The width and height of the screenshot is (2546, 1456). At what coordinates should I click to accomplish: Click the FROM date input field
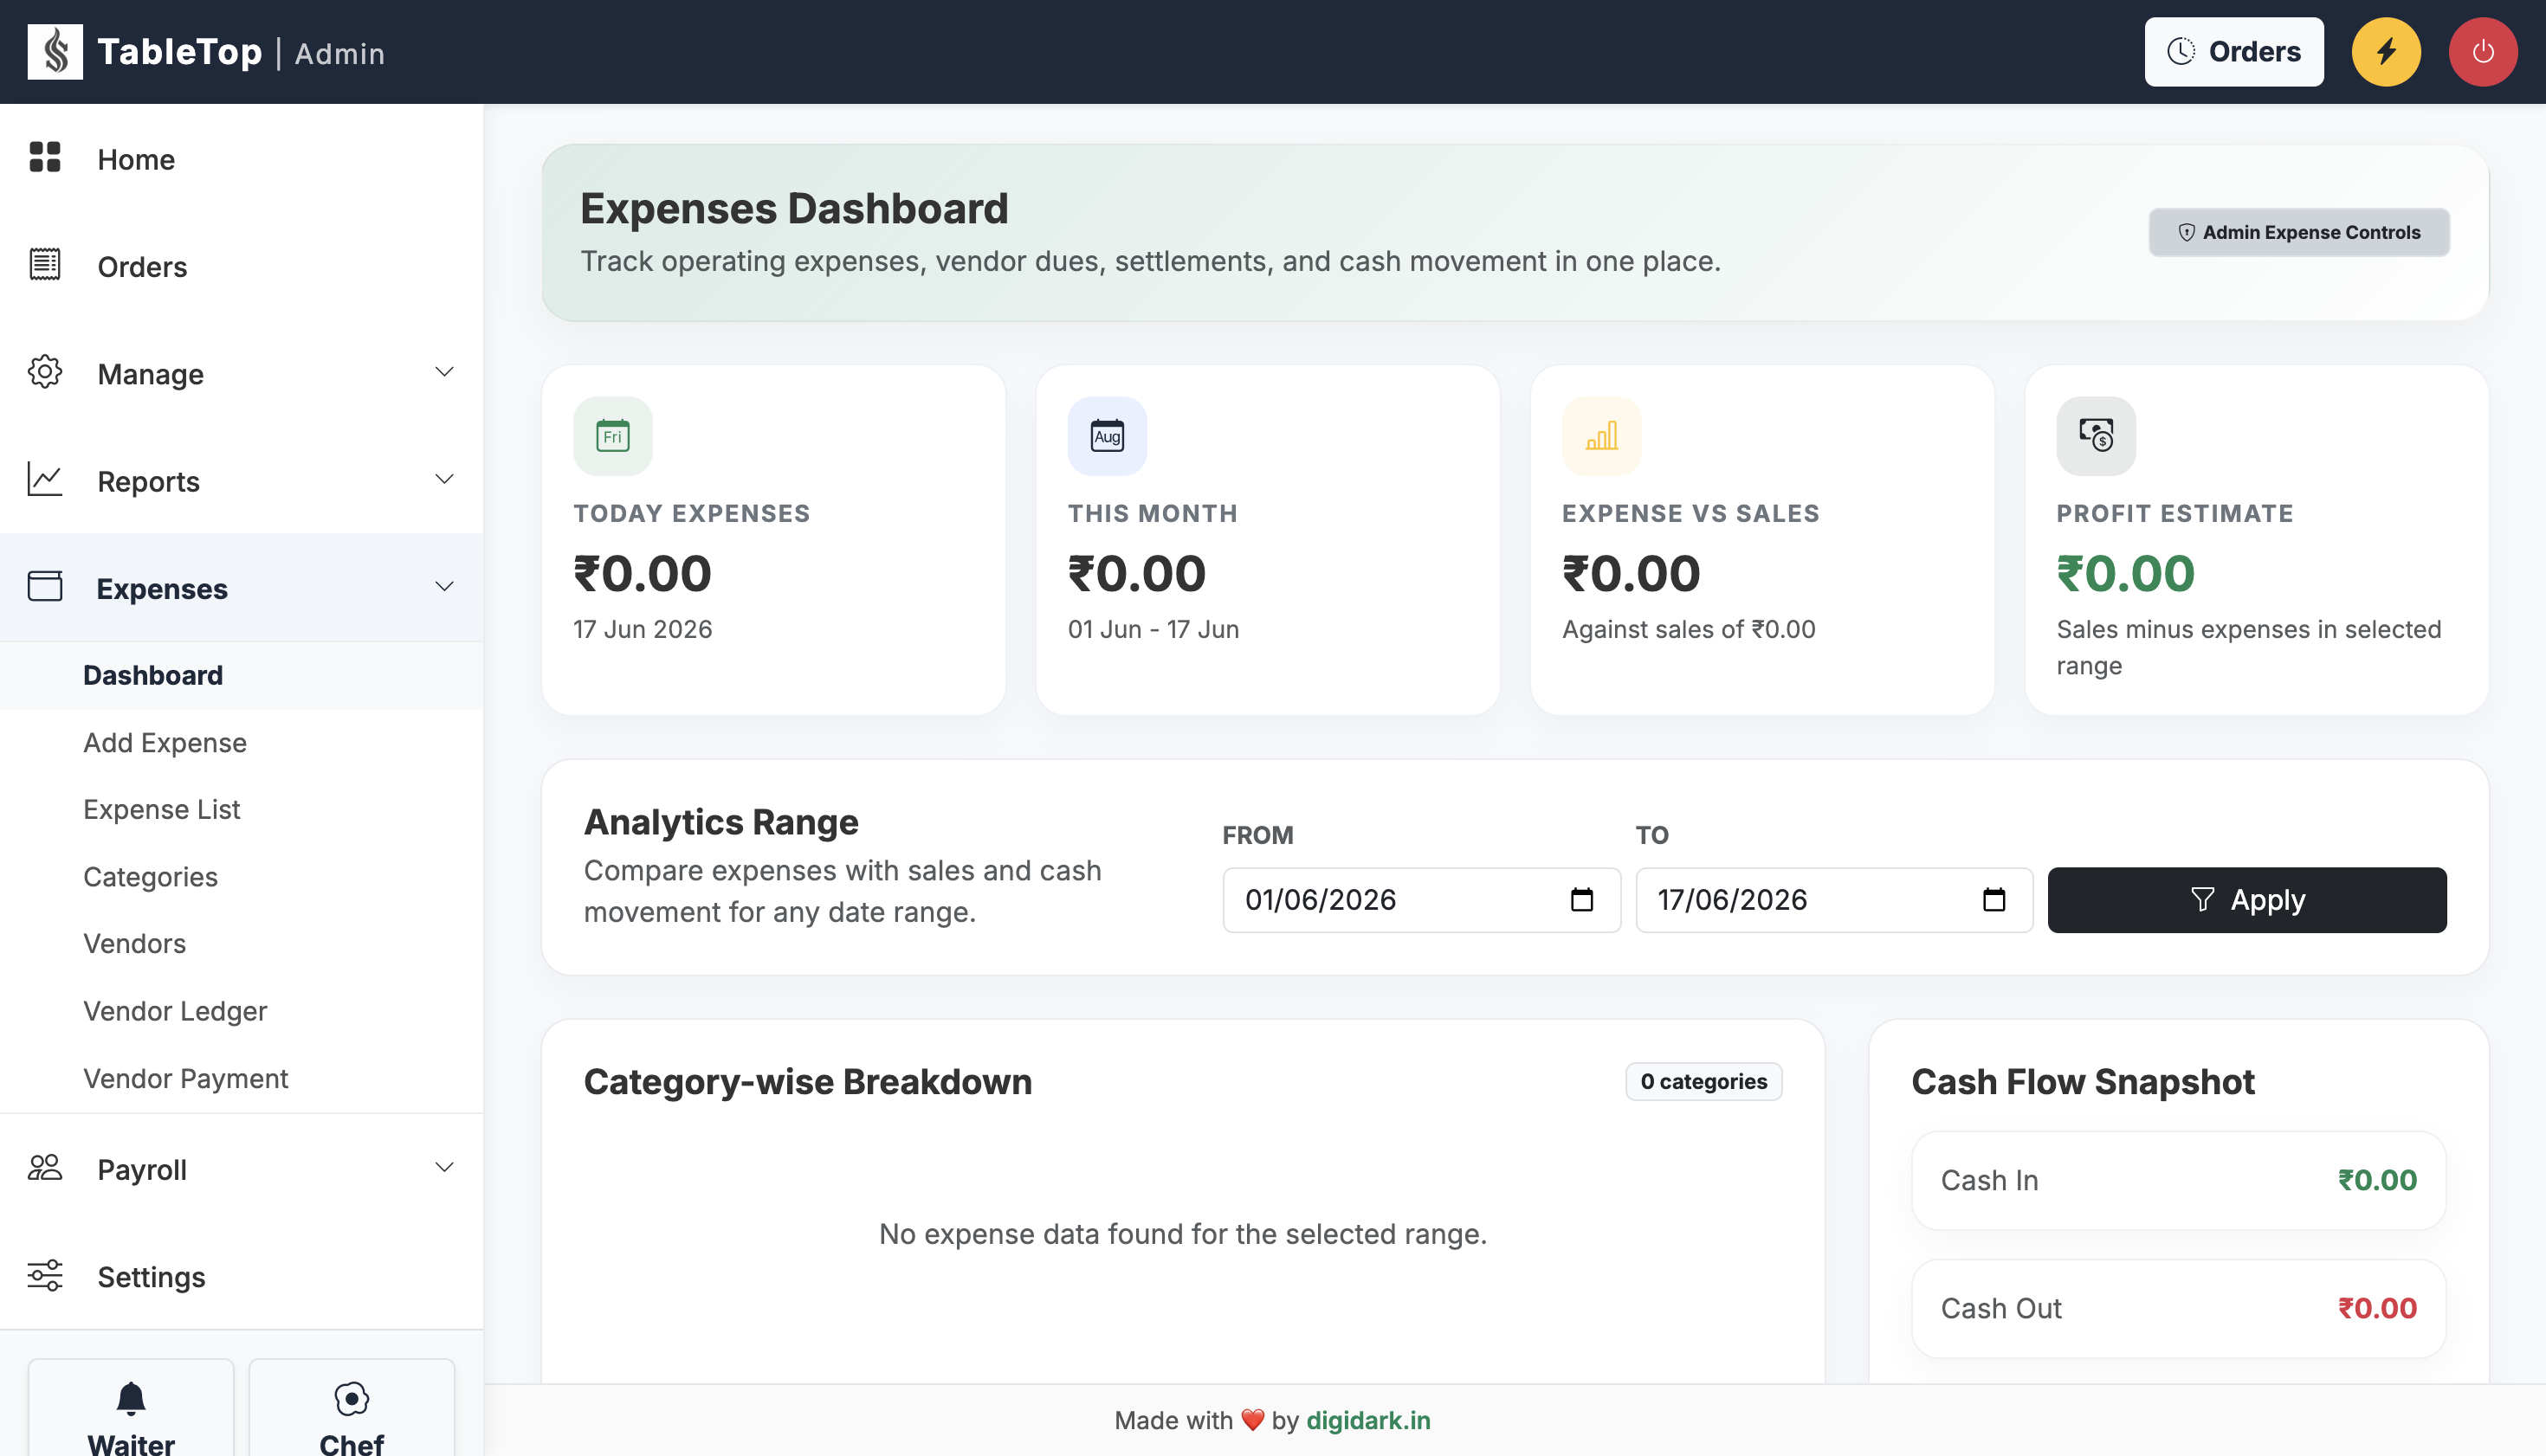(1420, 900)
